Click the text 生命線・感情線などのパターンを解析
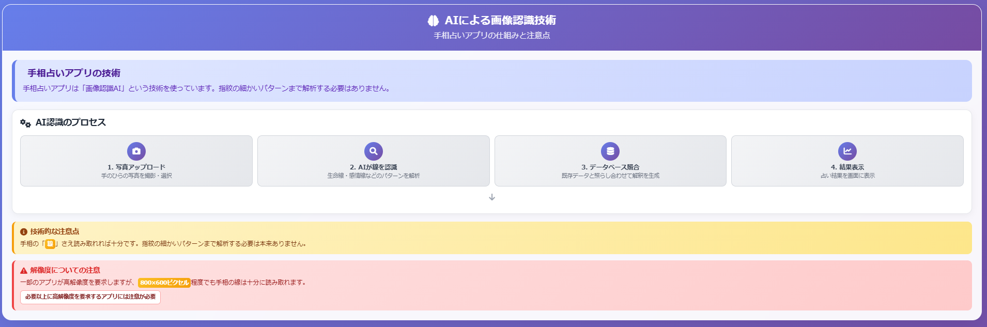This screenshot has width=987, height=327. (374, 176)
